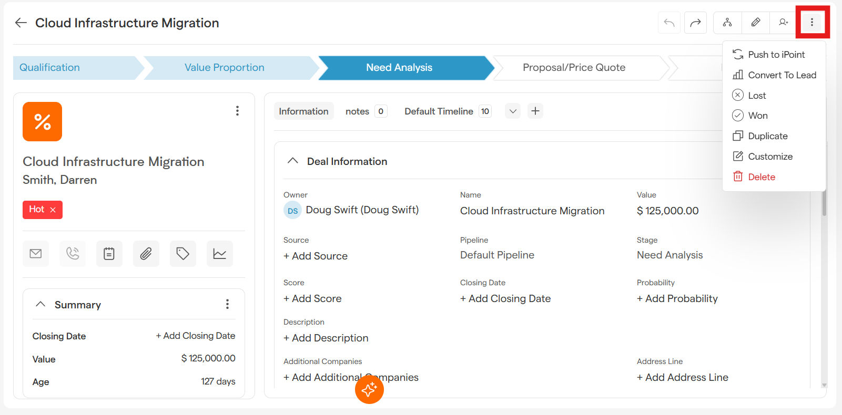Open the tabs dropdown chevron next to Default Timeline

tap(513, 111)
